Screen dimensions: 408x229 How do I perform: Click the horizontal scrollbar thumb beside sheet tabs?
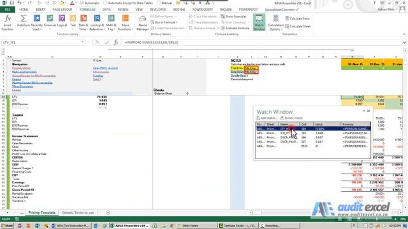pyautogui.click(x=257, y=212)
